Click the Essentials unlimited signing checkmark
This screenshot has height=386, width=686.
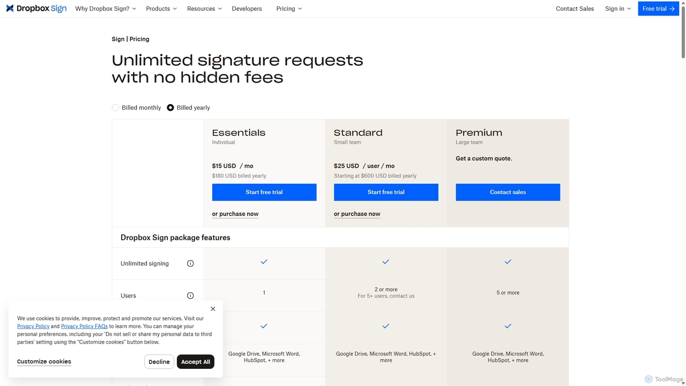(x=264, y=262)
